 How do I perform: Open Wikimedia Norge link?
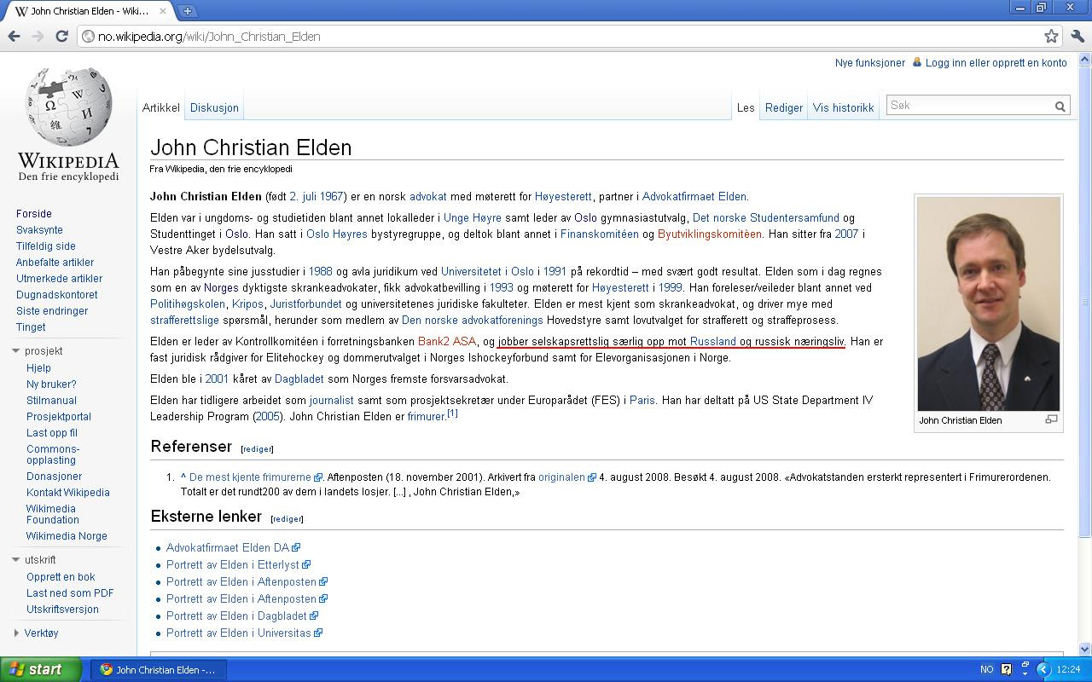[x=67, y=536]
